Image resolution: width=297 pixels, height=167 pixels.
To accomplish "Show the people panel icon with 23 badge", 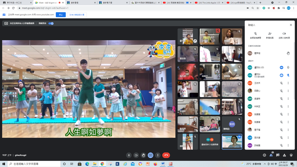I will (271, 155).
